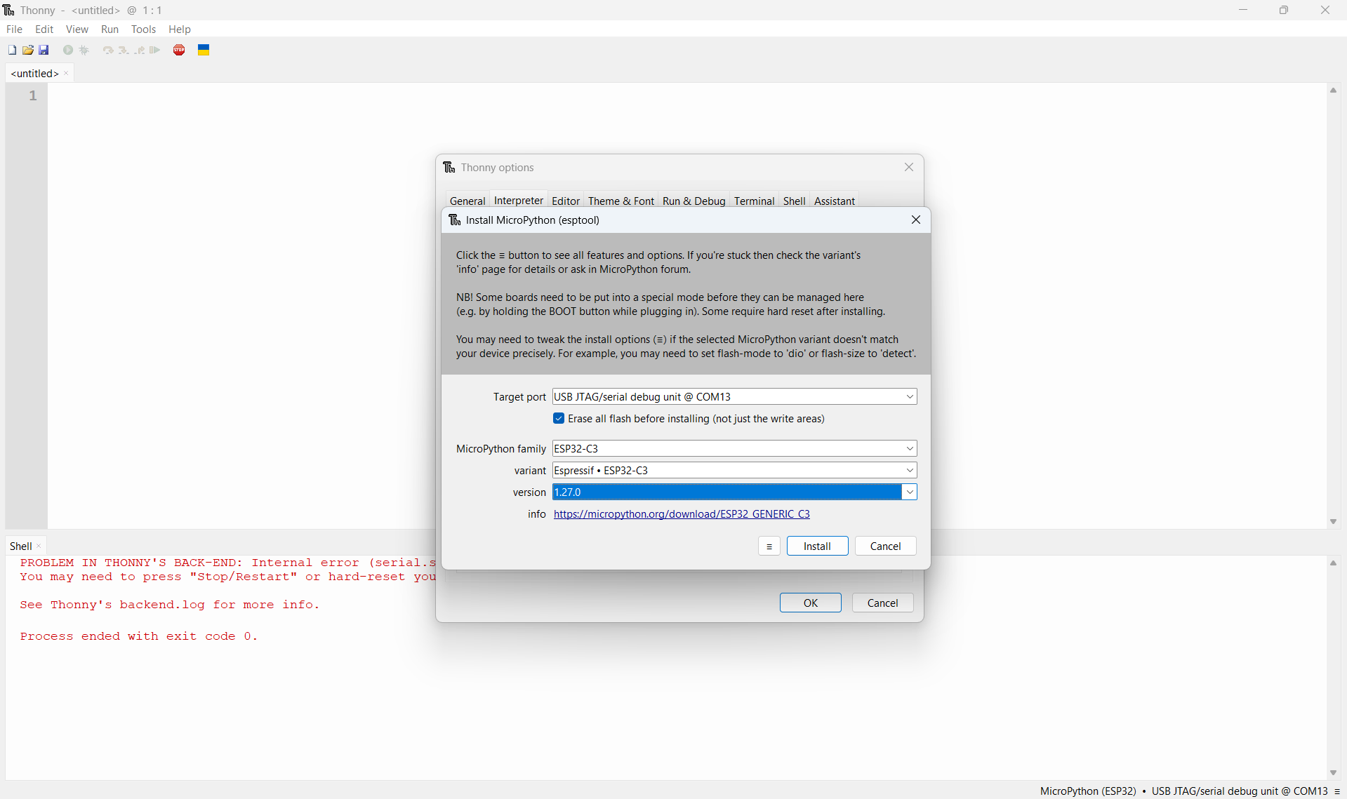The height and width of the screenshot is (799, 1347).
Task: Click the Install button
Action: [x=816, y=546]
